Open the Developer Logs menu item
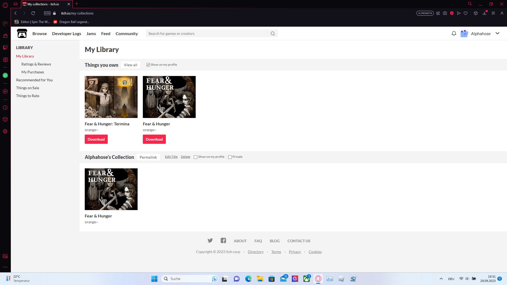The height and width of the screenshot is (285, 507). [x=67, y=34]
